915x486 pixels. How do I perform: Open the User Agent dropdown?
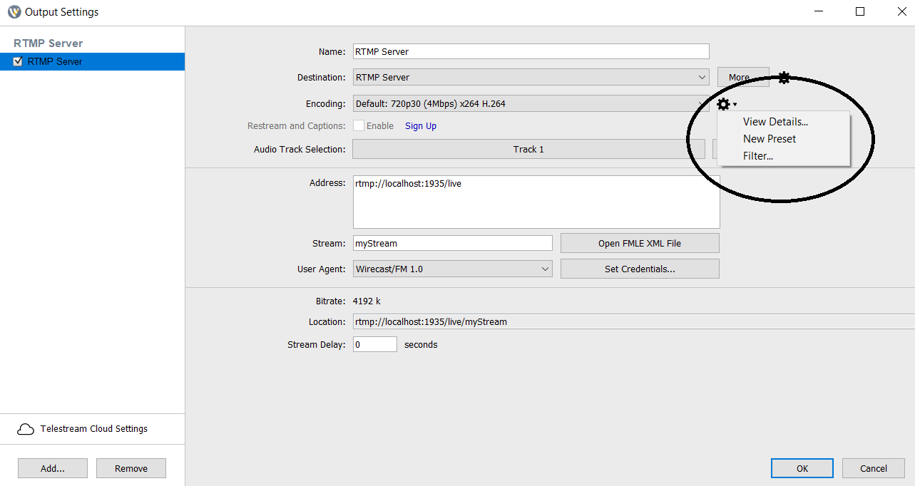pyautogui.click(x=546, y=269)
